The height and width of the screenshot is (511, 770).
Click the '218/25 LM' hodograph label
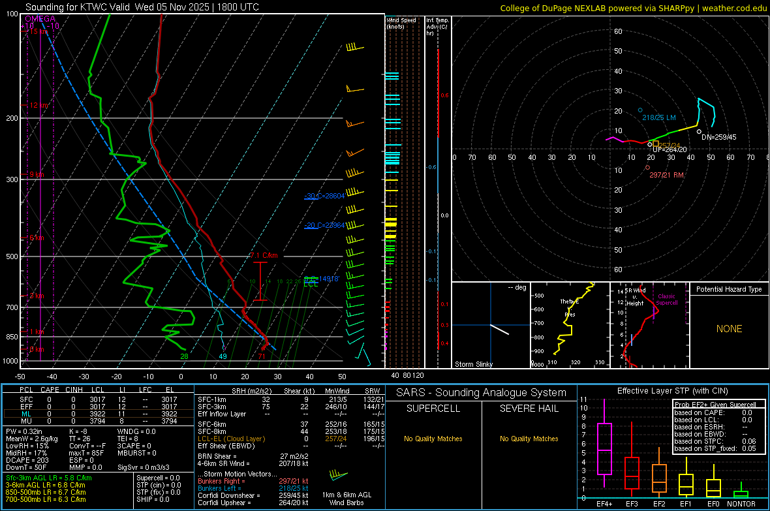click(659, 117)
